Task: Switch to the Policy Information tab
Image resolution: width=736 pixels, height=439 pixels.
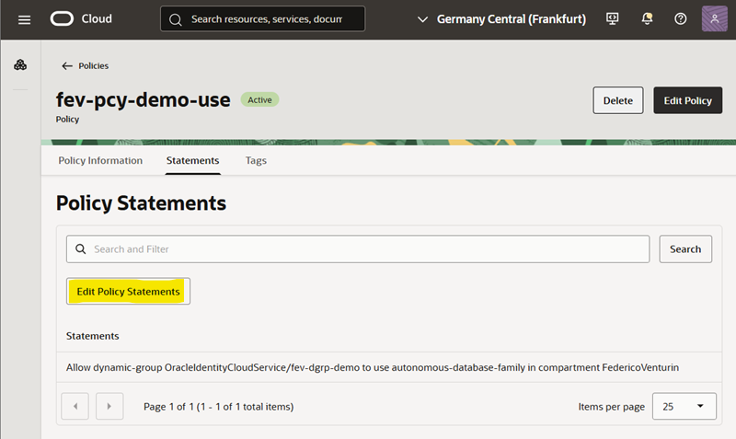Action: [x=100, y=160]
